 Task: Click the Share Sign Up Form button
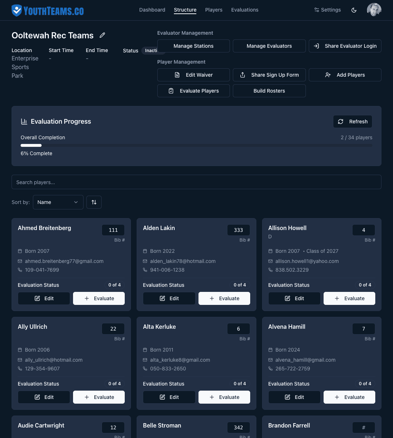coord(269,75)
